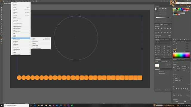
Task: Click Unite in Properties Pathfinder section
Action: coord(174,95)
